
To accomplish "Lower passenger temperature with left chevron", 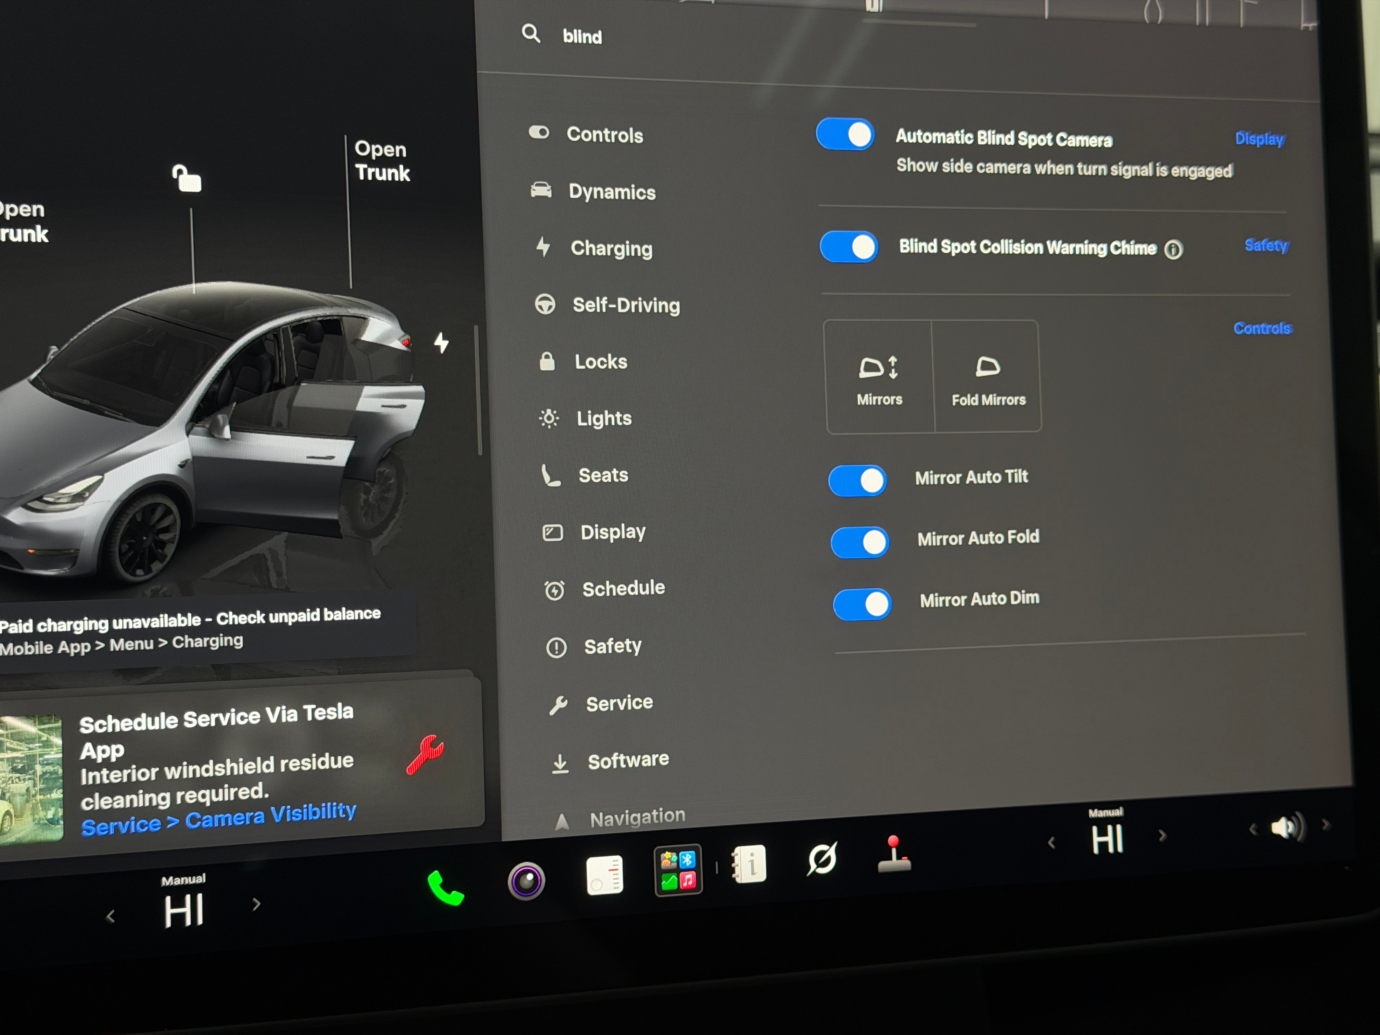I will pos(1051,843).
